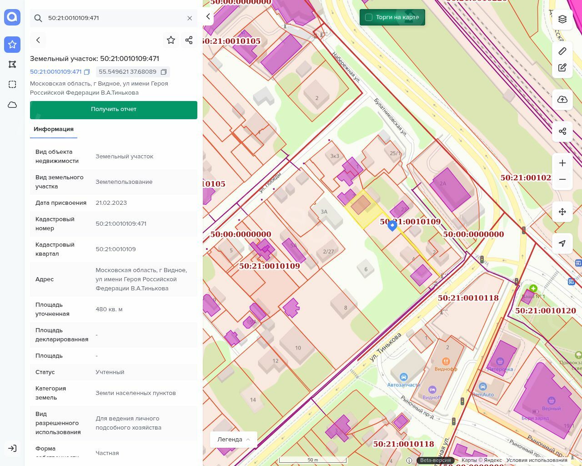Expand the Легенда dropdown
Image resolution: width=582 pixels, height=466 pixels.
(x=234, y=439)
